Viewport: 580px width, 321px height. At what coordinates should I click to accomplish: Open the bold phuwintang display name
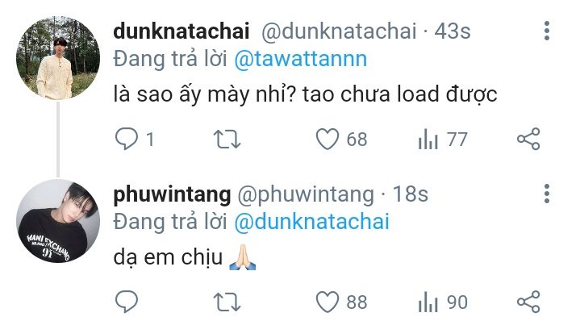coord(172,194)
